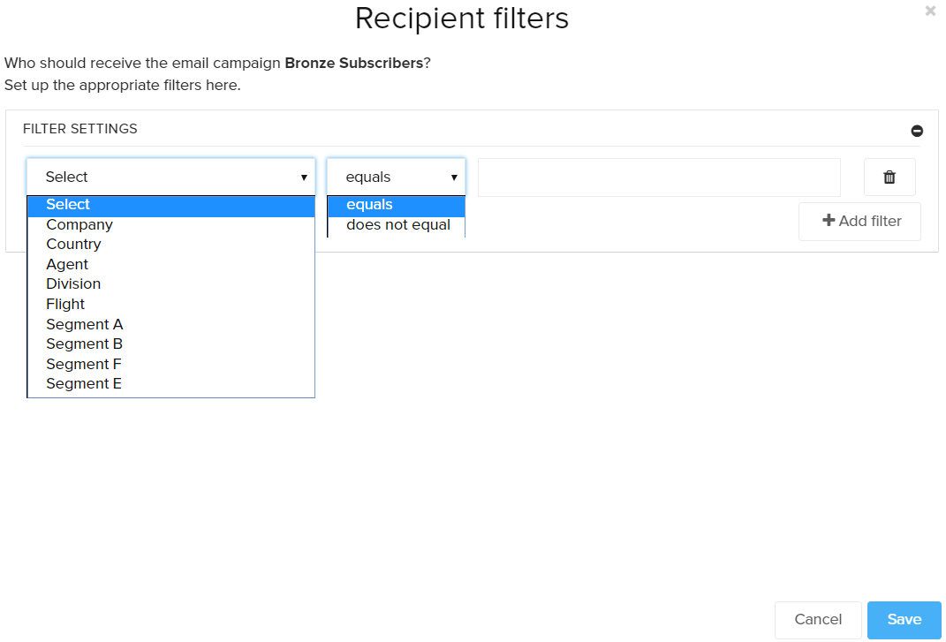
Task: Choose Segment E in the field list
Action: (x=84, y=383)
